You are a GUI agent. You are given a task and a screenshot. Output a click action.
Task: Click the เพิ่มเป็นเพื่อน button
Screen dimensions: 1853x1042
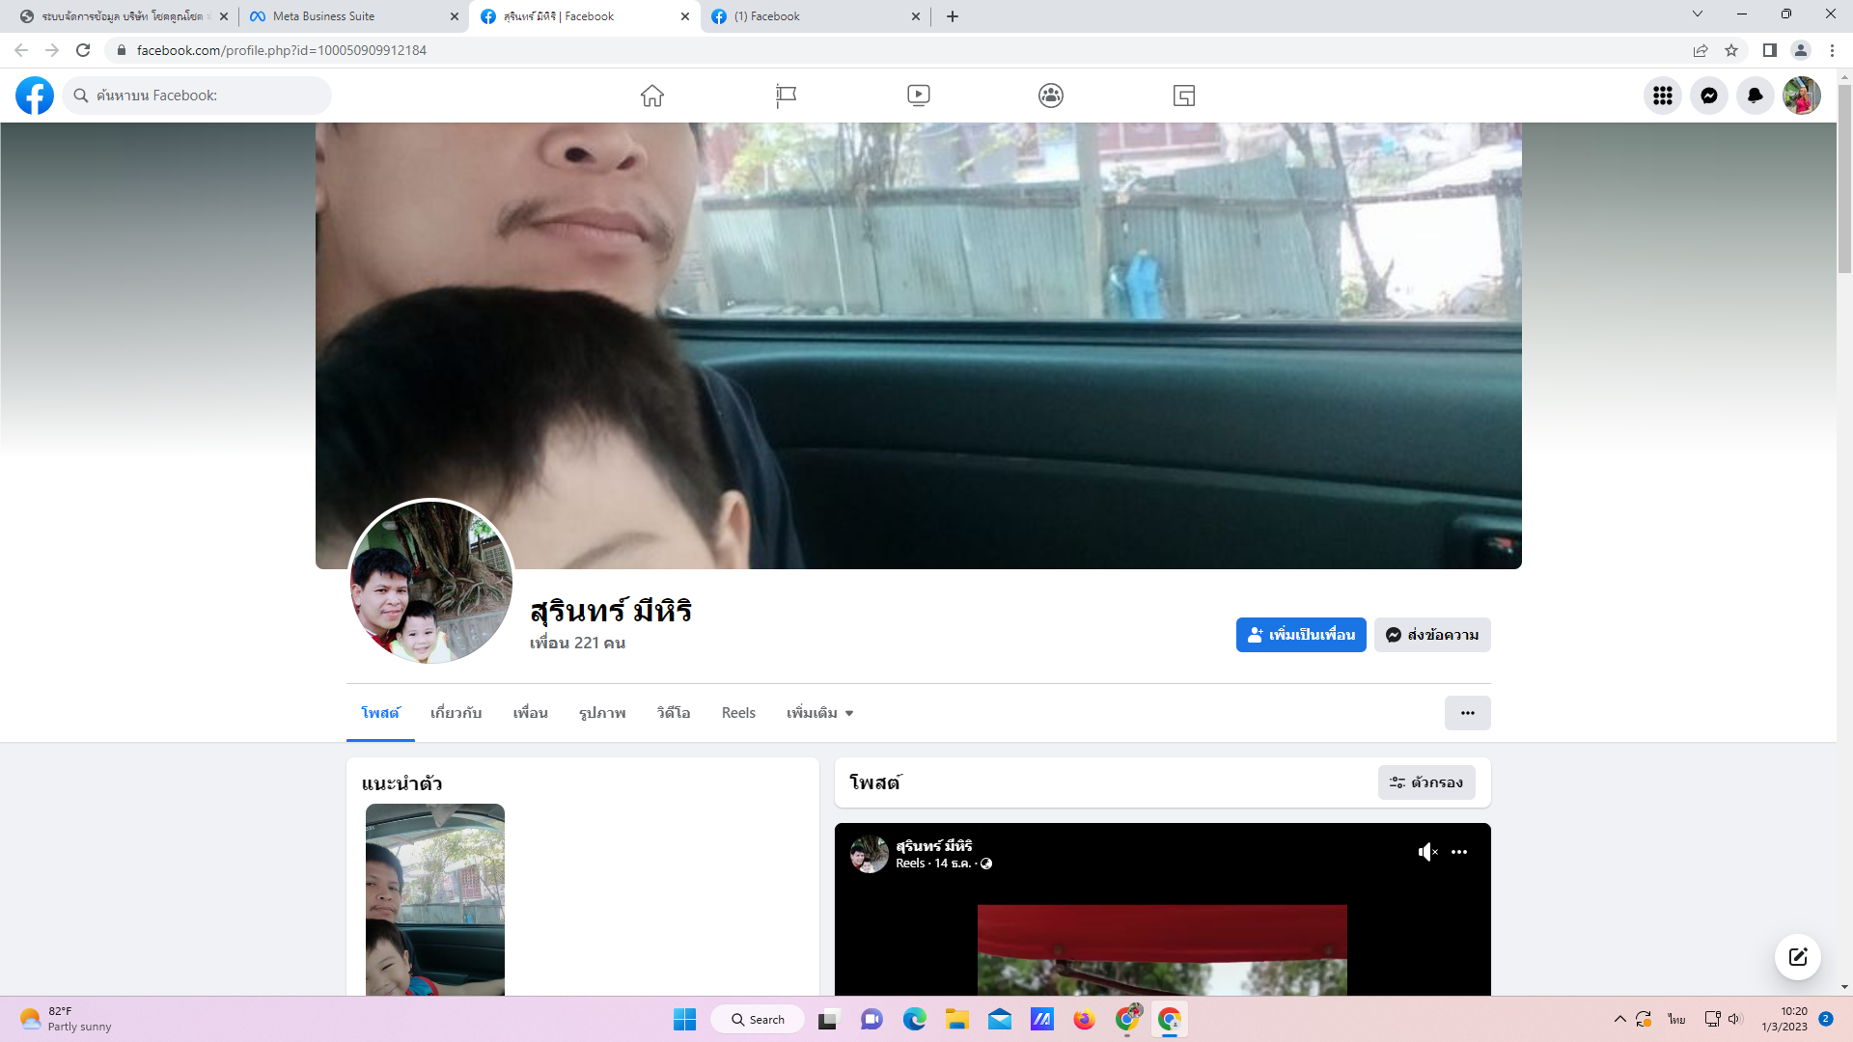(1300, 635)
